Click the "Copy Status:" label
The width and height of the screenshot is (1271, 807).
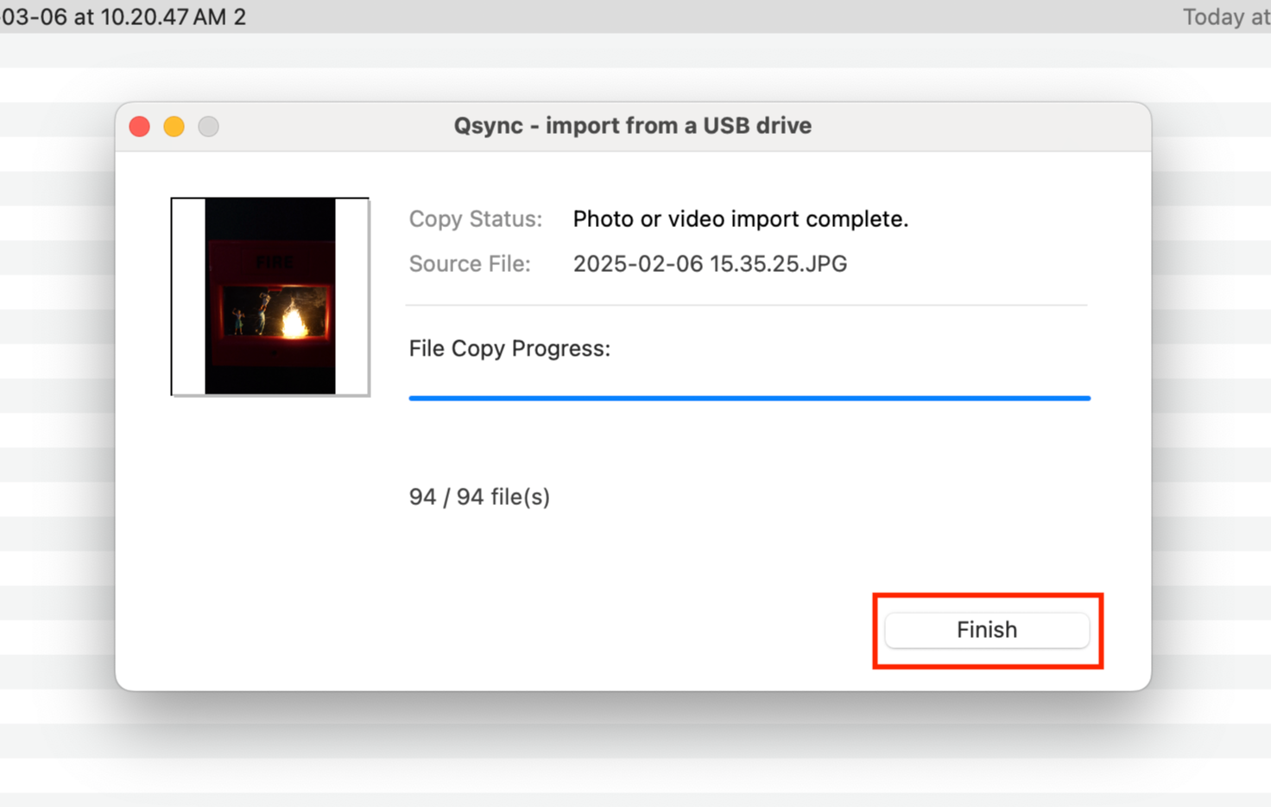(x=475, y=219)
